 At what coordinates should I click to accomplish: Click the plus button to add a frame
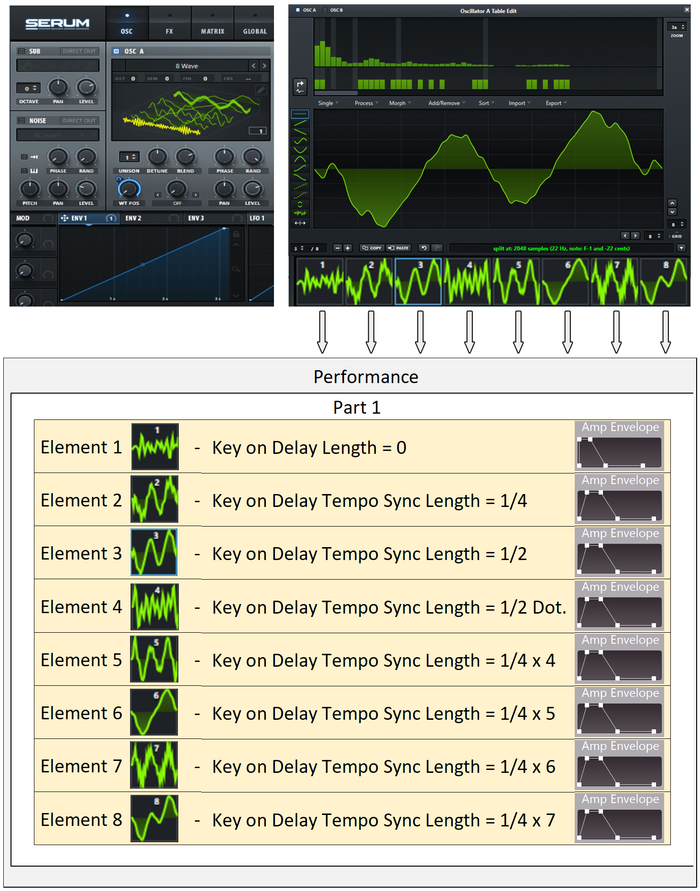coord(348,248)
